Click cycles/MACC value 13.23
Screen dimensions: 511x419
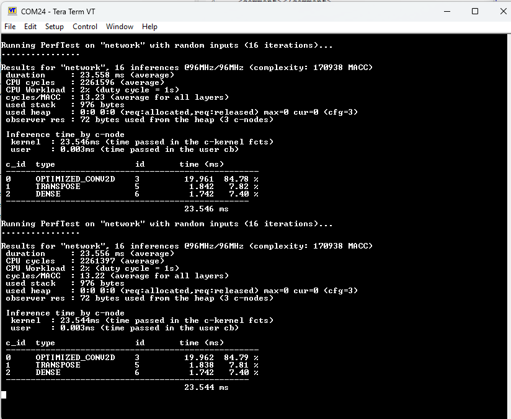coord(92,97)
